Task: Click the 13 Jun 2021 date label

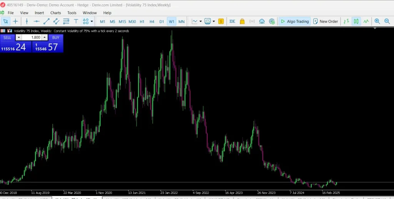Action: click(137, 193)
